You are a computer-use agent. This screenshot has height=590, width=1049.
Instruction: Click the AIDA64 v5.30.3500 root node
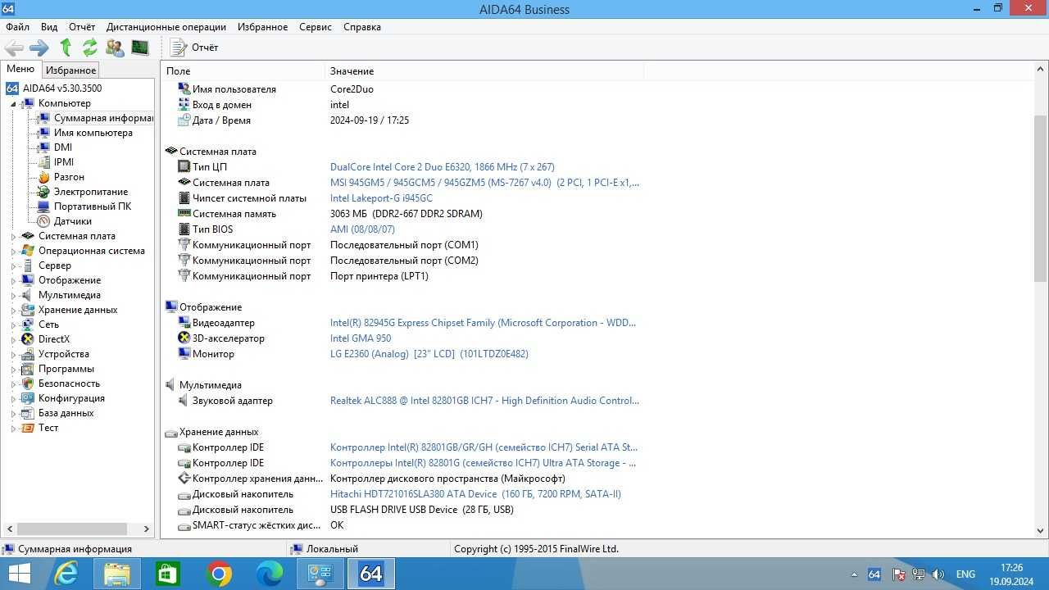pyautogui.click(x=61, y=88)
